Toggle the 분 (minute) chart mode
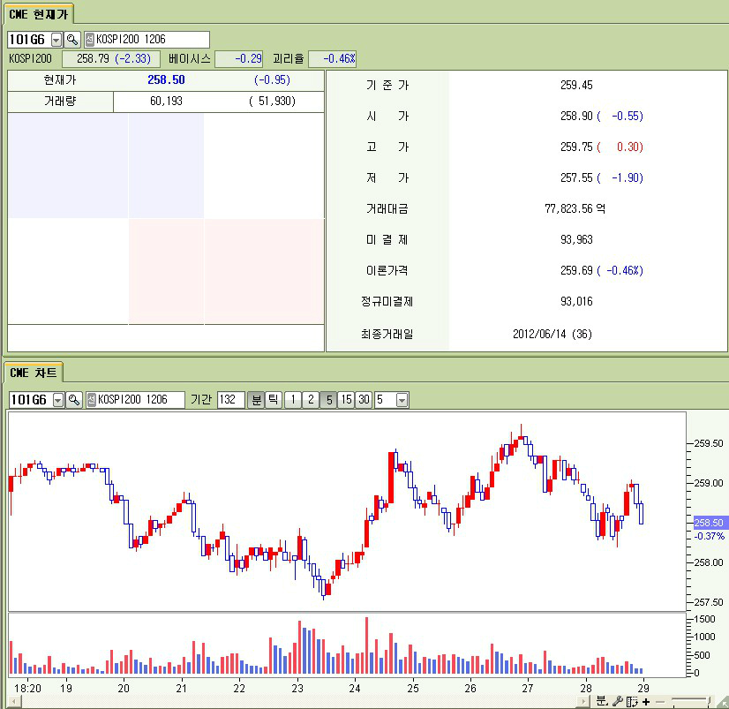Screen dimensions: 729x709 (256, 400)
